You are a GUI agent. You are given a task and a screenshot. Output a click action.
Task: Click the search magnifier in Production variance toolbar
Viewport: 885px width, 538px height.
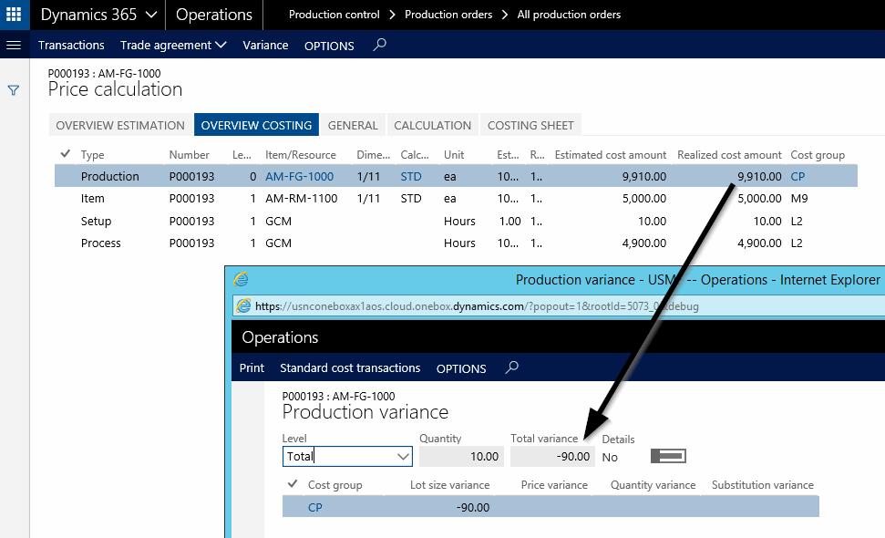click(x=512, y=367)
